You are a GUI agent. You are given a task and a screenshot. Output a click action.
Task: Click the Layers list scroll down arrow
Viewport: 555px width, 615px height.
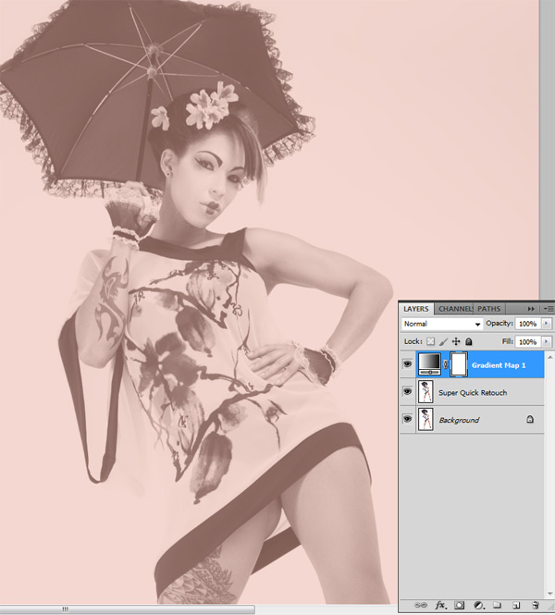[549, 594]
